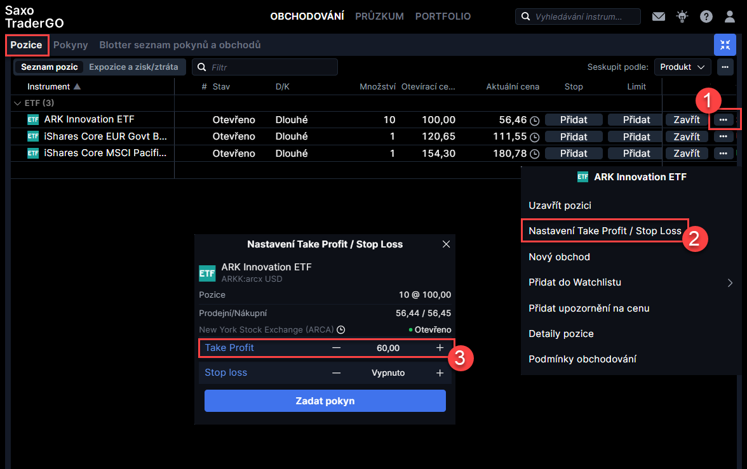
Task: Click the ETF icon in the context menu header
Action: (x=582, y=177)
